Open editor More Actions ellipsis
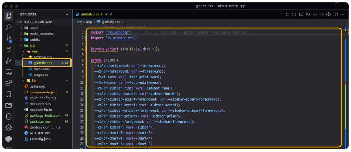 (x=343, y=15)
